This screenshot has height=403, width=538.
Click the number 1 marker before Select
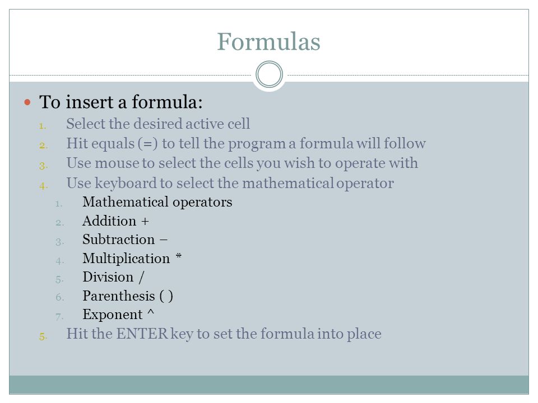click(x=43, y=126)
